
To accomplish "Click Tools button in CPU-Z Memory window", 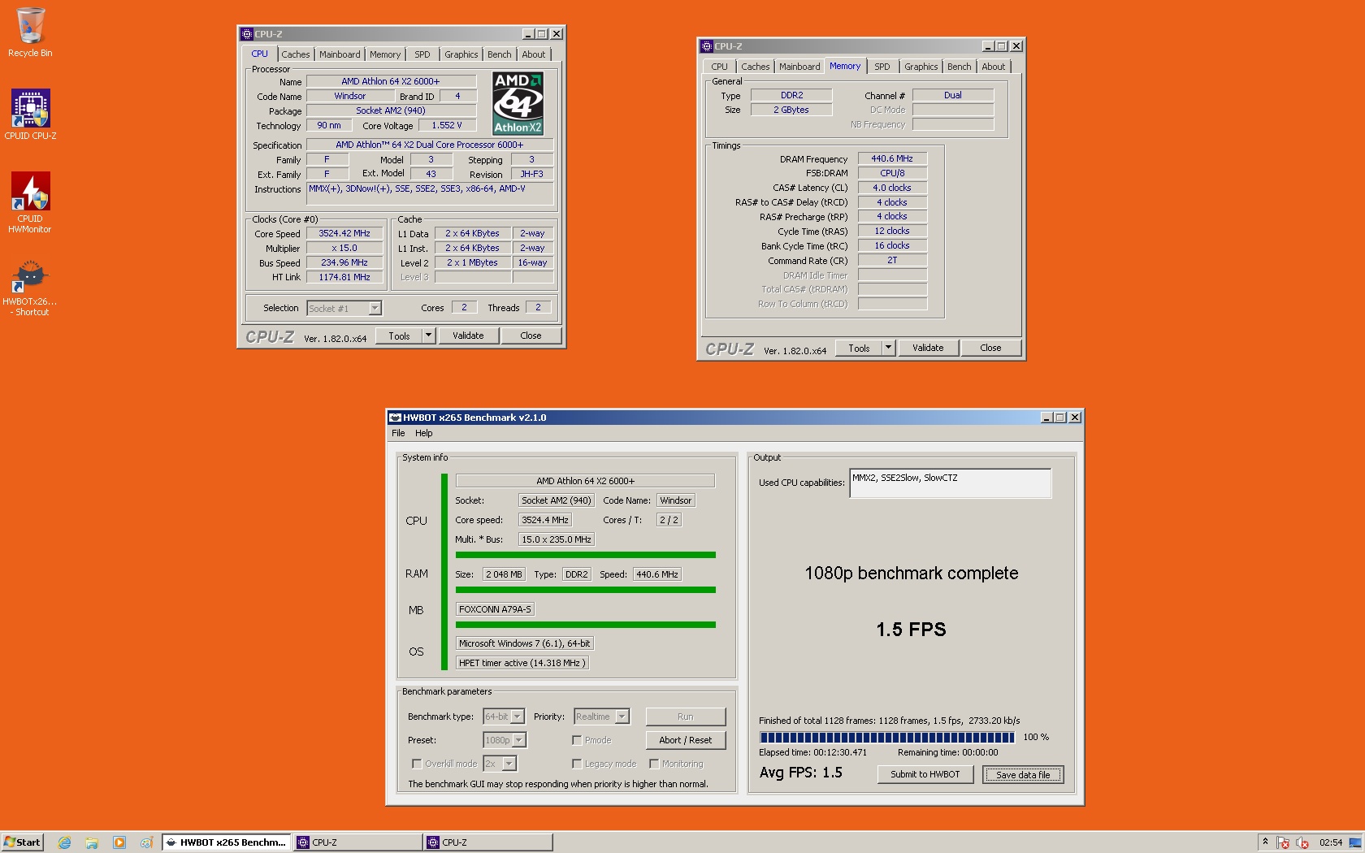I will click(859, 348).
